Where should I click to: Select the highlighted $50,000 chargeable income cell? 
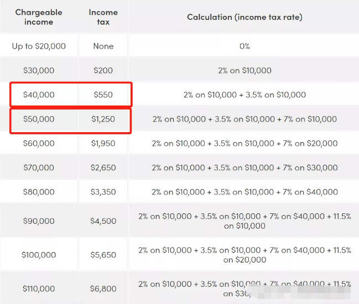[39, 119]
